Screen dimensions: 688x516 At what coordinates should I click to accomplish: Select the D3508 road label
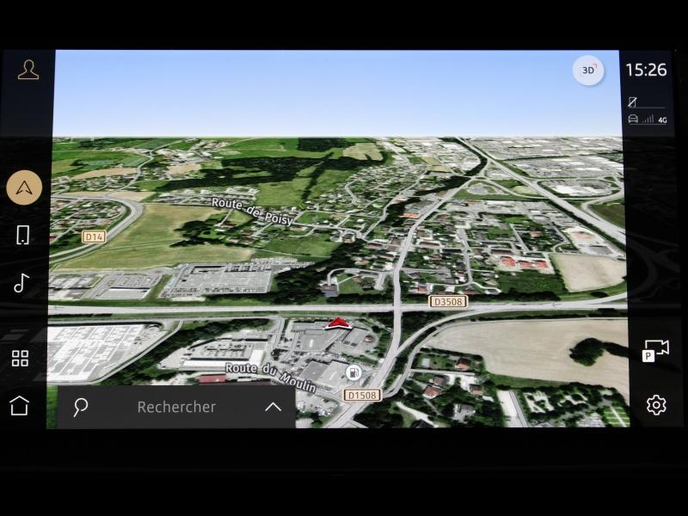click(446, 301)
